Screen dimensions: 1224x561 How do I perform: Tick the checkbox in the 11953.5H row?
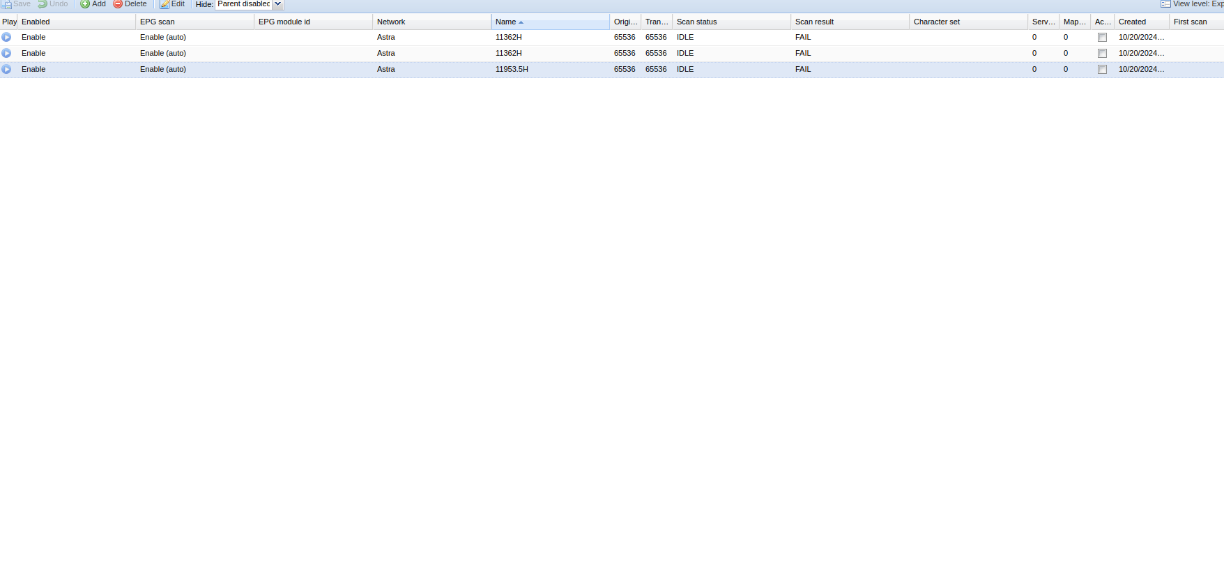click(1102, 69)
